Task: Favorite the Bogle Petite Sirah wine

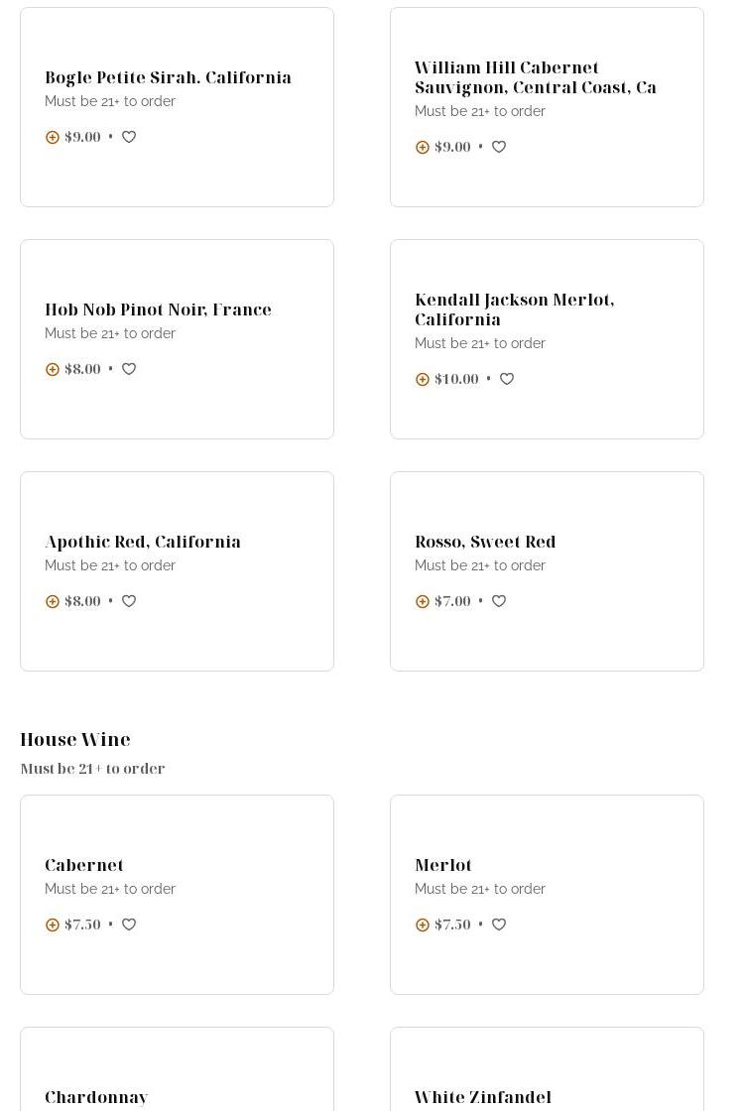Action: [x=129, y=137]
